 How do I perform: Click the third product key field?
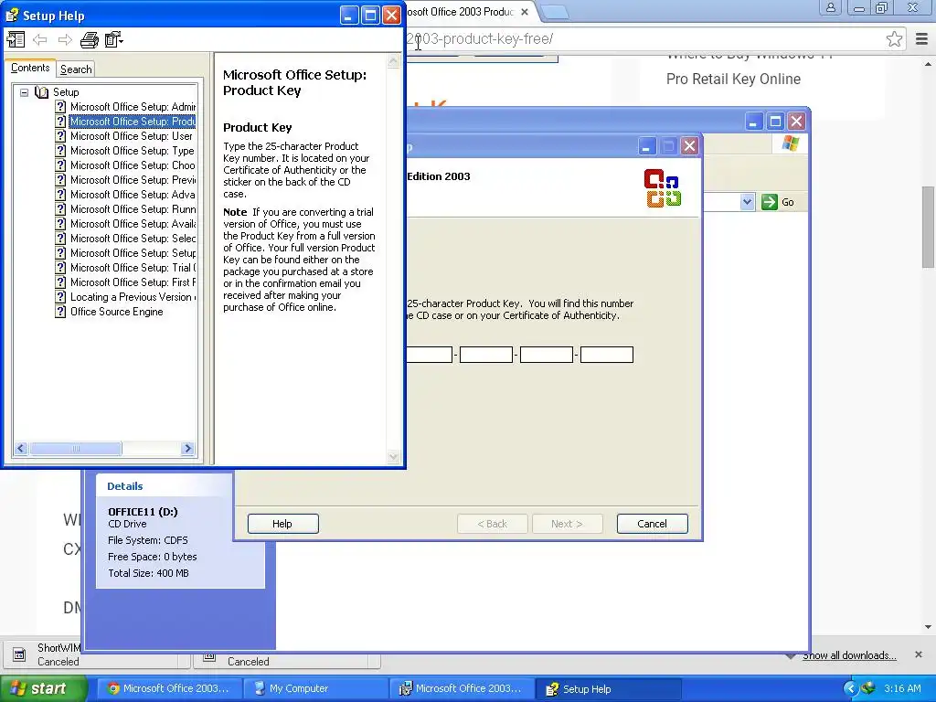[486, 355]
